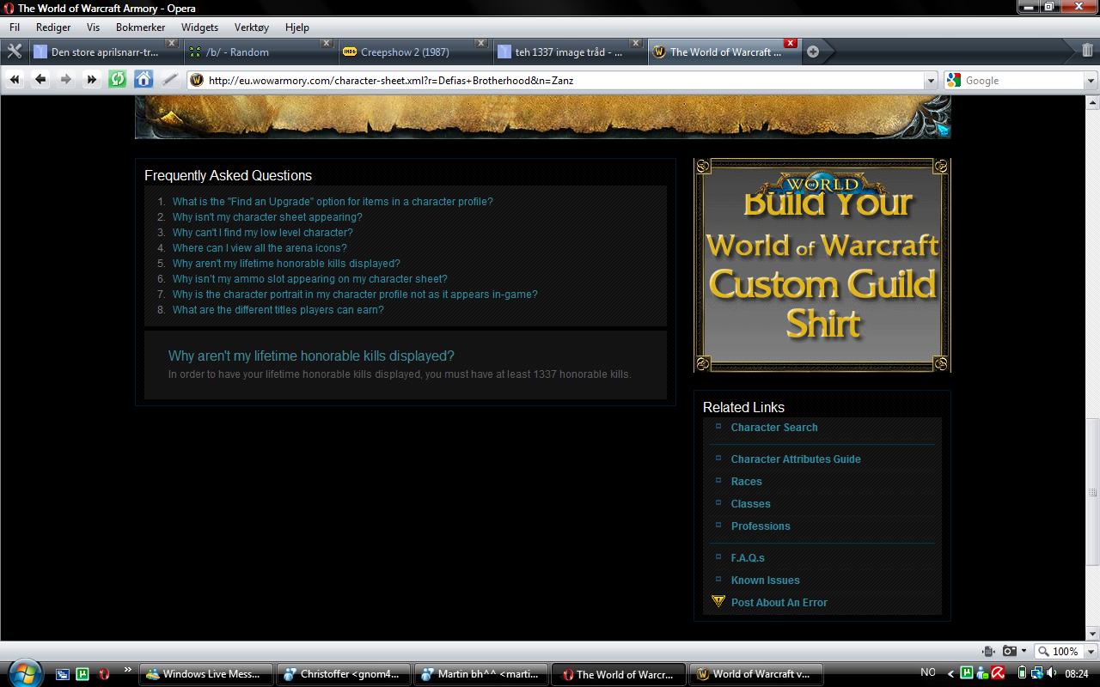Click the Rewind navigation button

tap(15, 80)
